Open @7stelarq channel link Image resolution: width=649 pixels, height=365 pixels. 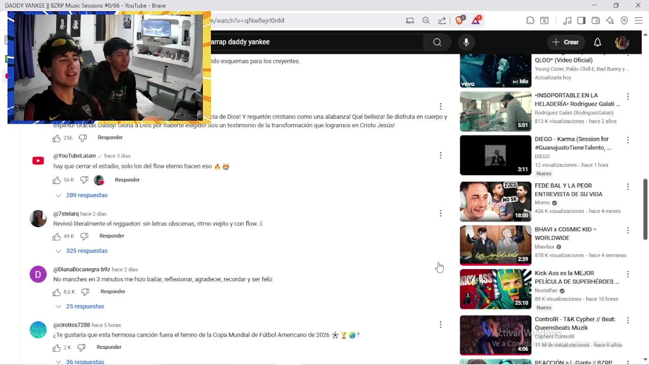pos(66,214)
